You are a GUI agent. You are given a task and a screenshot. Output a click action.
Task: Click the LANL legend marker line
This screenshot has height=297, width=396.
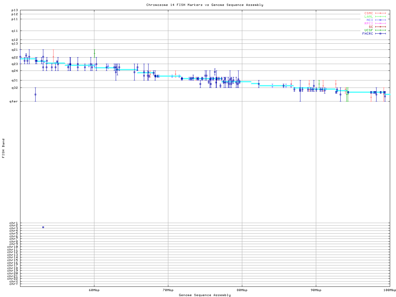380,17
